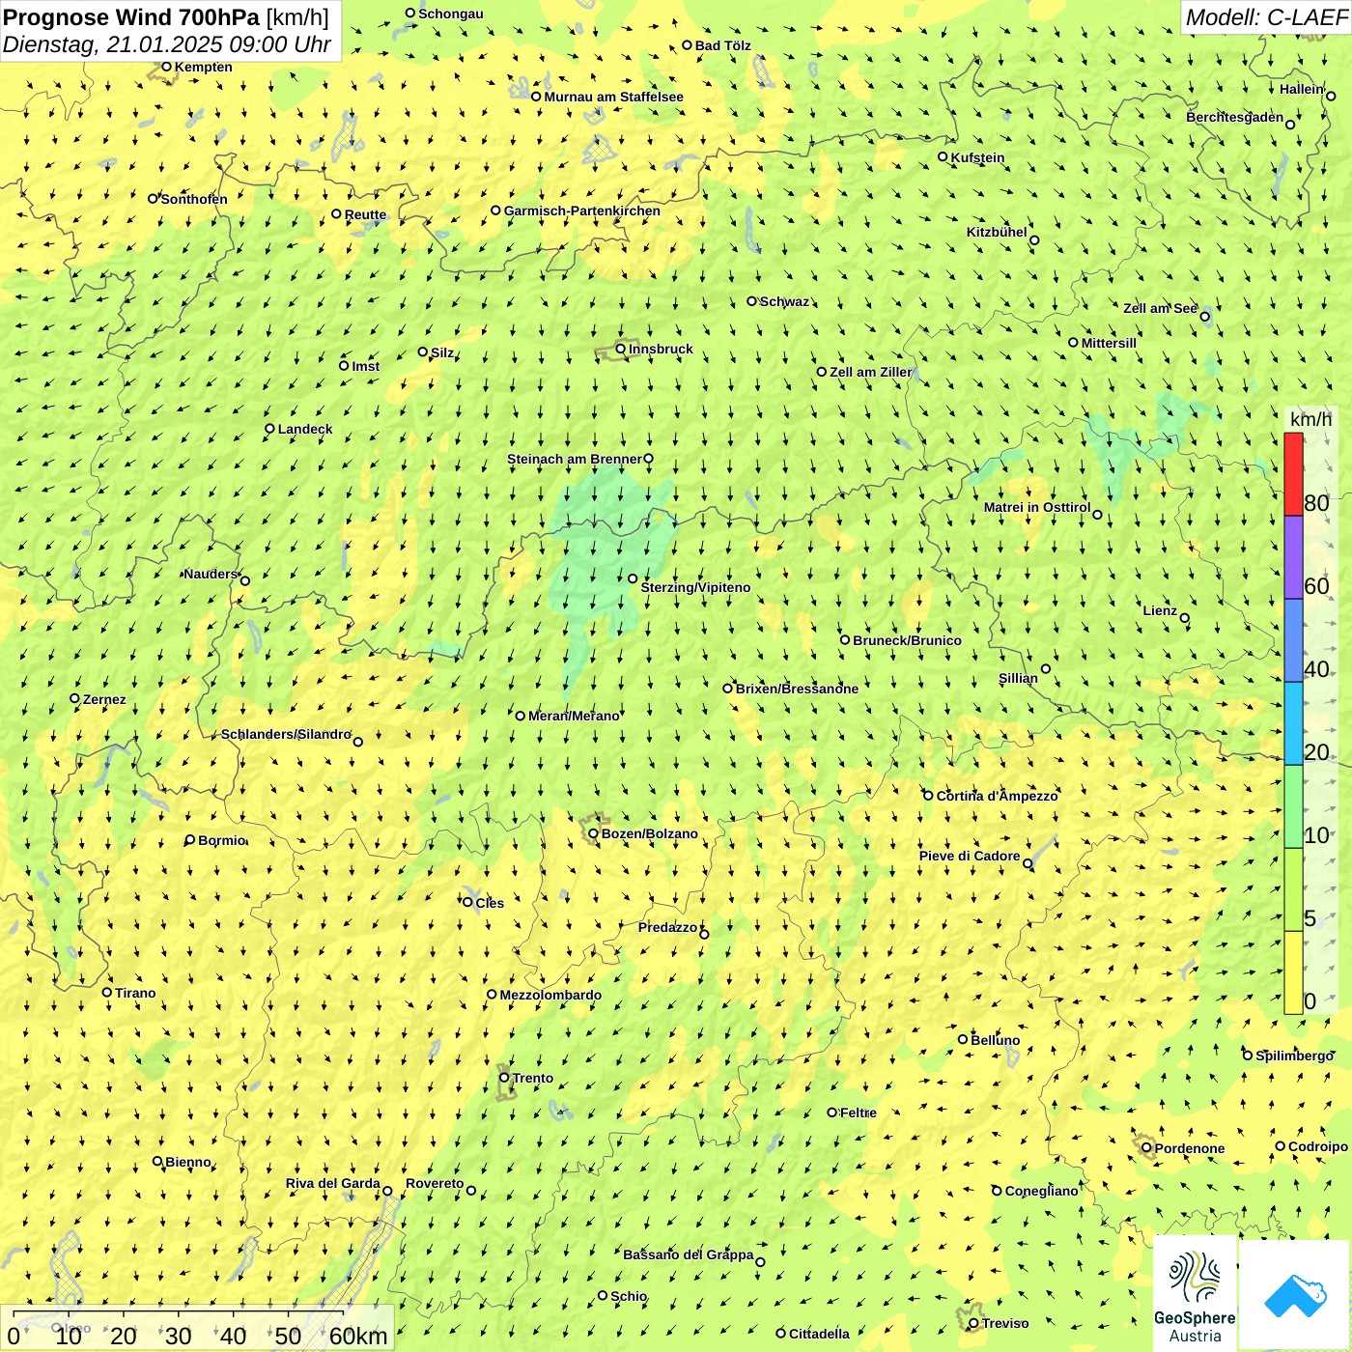Screen dimensions: 1352x1352
Task: Click the Pordenone label
Action: [1190, 1148]
